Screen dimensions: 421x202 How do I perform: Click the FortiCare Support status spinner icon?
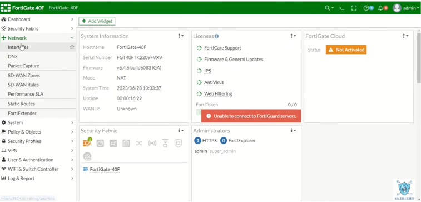(199, 48)
